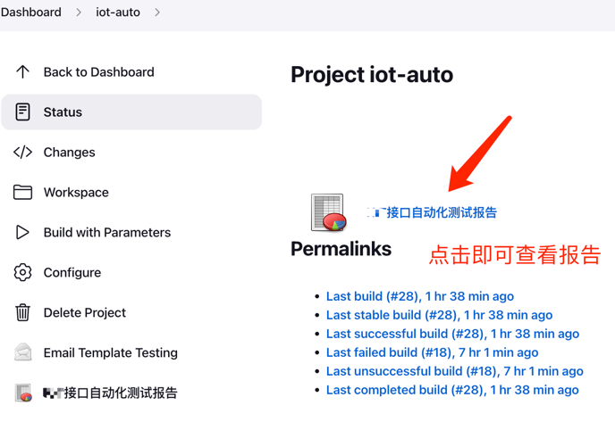Click the Configure gear icon
615x422 pixels.
tap(23, 272)
